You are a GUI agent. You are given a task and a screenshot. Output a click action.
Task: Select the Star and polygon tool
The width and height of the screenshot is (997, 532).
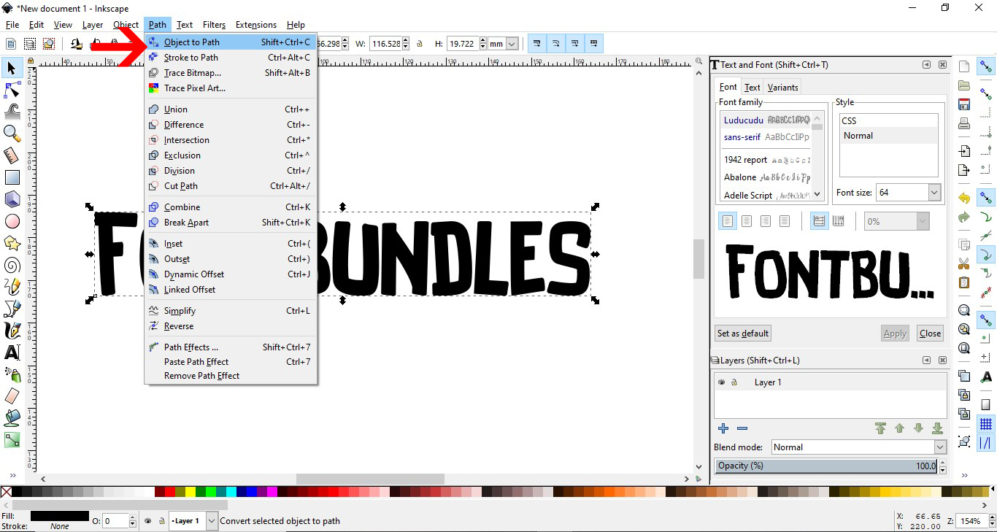click(12, 243)
